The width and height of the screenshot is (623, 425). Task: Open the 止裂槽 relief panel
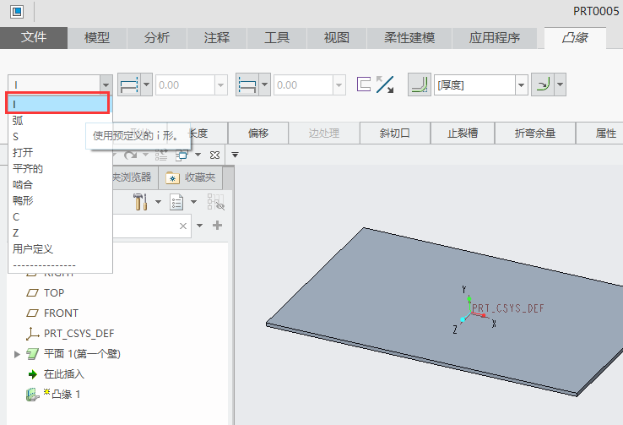pos(463,133)
